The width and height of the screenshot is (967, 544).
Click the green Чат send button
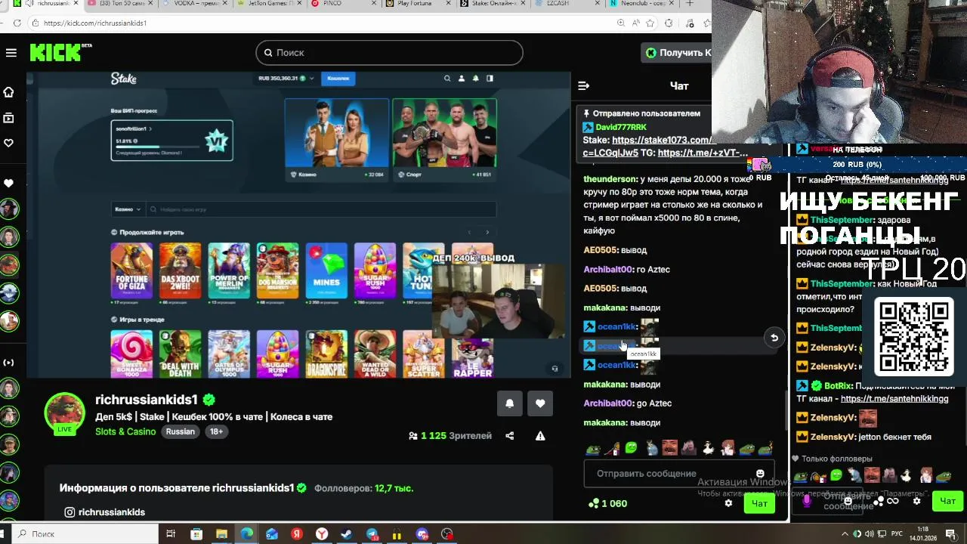tap(759, 503)
